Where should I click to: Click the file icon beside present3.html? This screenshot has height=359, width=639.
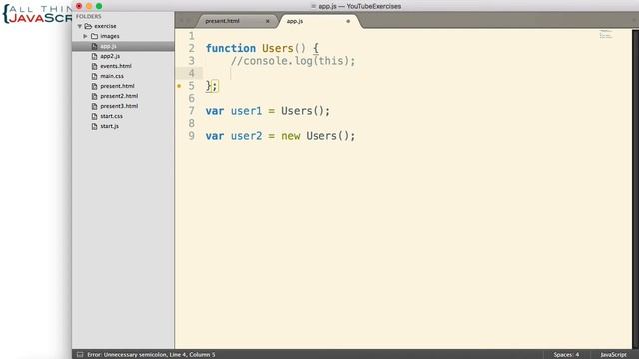(x=95, y=106)
